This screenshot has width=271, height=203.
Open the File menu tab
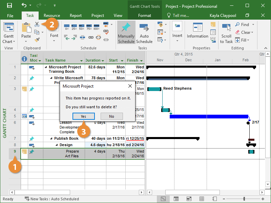(x=10, y=16)
